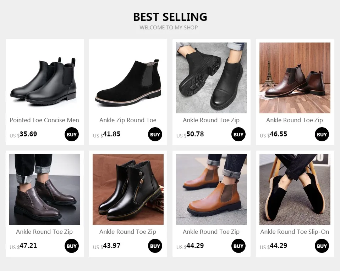Screen dimensions: 340x271
Task: Open the black suede slip-on shoes image
Action: 295,190
